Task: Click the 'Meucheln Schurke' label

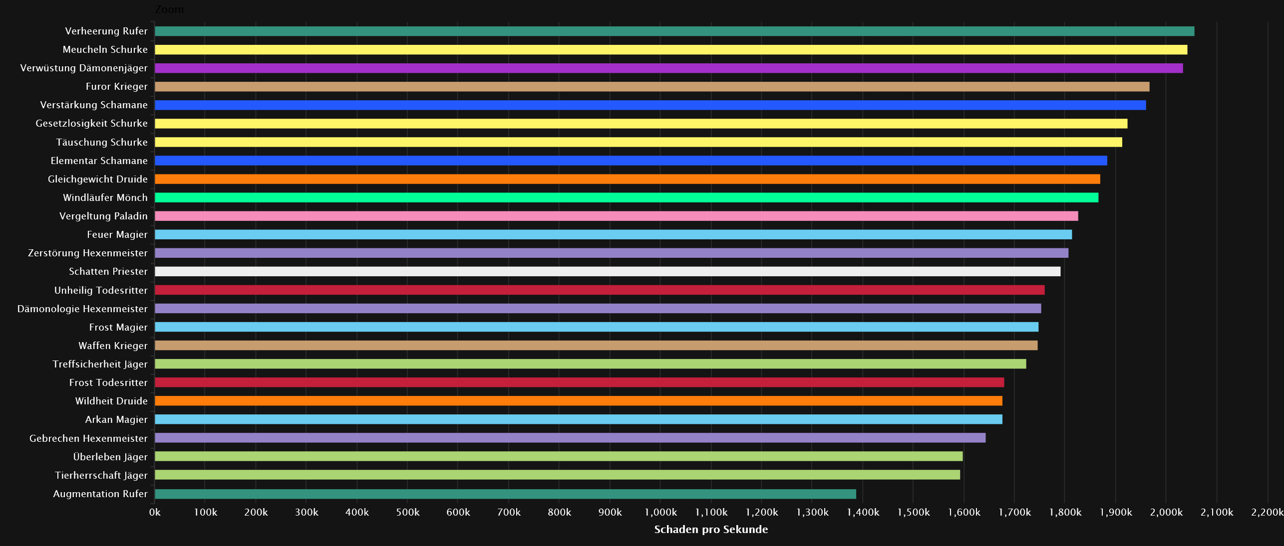Action: 105,49
